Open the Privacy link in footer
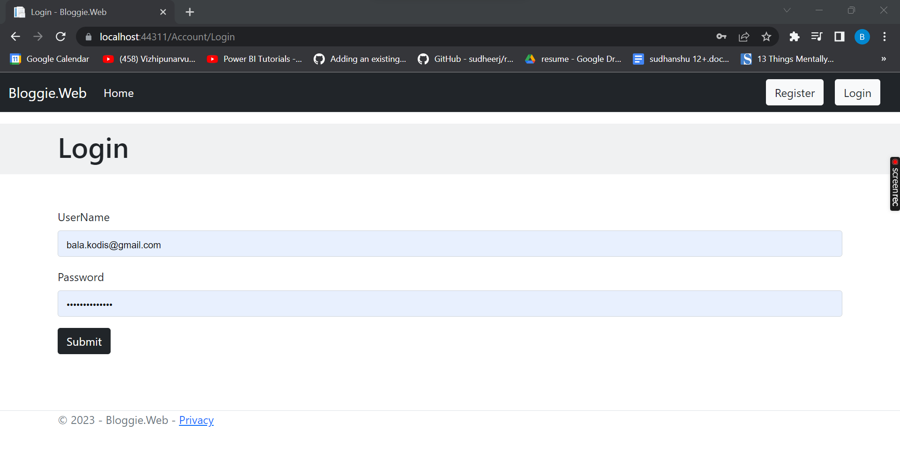This screenshot has width=900, height=453. tap(196, 420)
